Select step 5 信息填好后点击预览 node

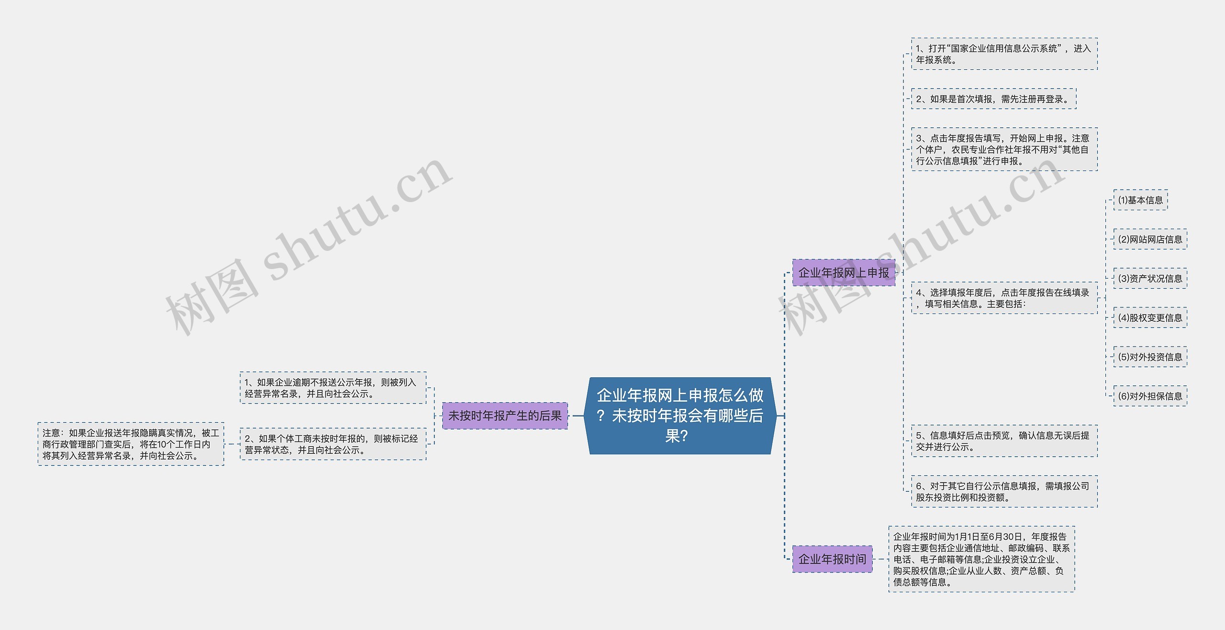pyautogui.click(x=1003, y=441)
